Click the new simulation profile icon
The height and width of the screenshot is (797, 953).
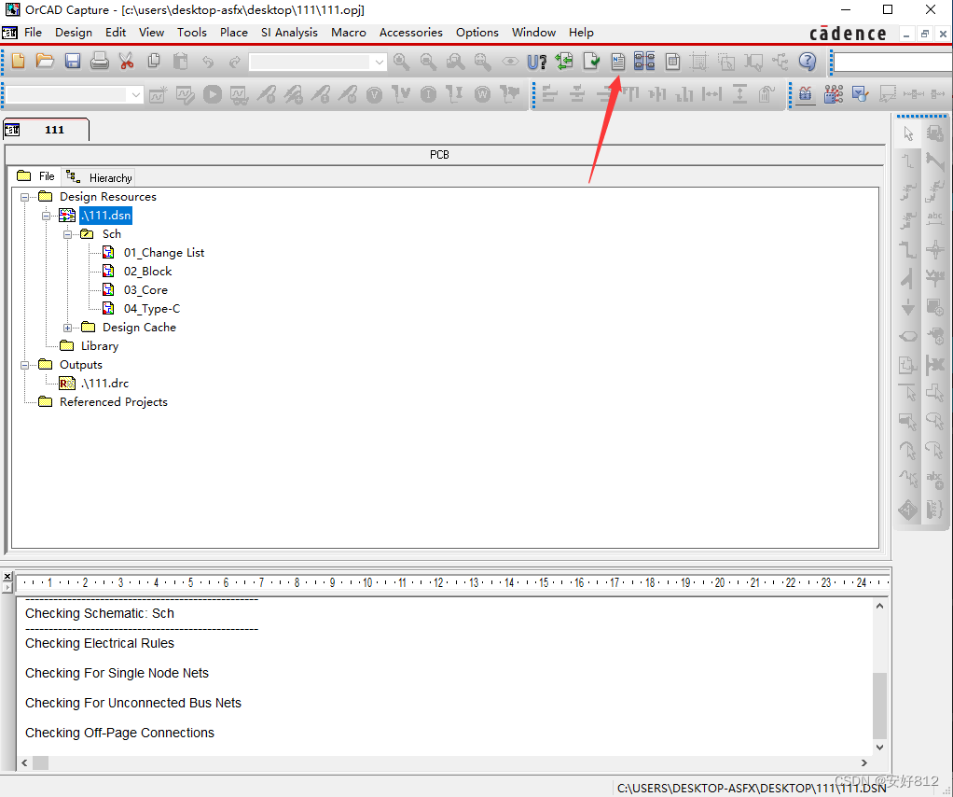pos(158,94)
